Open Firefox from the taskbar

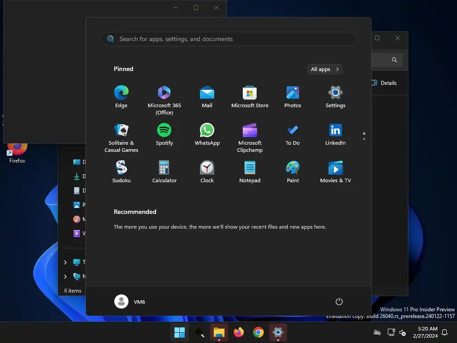(239, 332)
